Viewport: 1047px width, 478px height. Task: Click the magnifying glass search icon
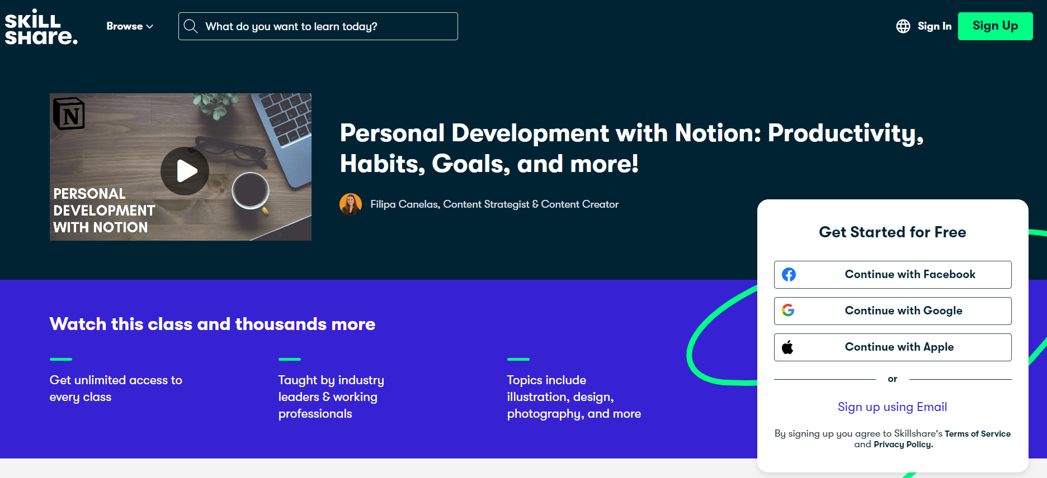coord(191,26)
